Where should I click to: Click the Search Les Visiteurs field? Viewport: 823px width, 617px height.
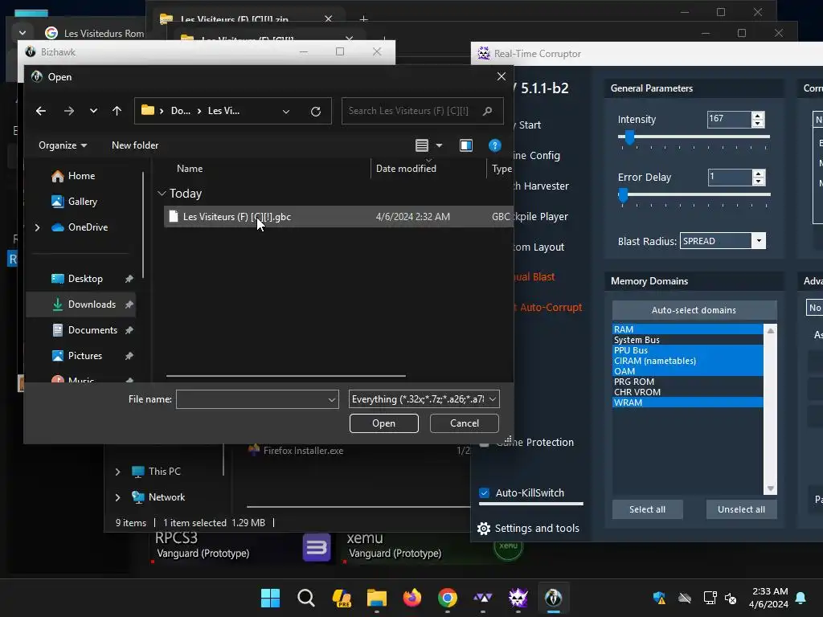[422, 111]
